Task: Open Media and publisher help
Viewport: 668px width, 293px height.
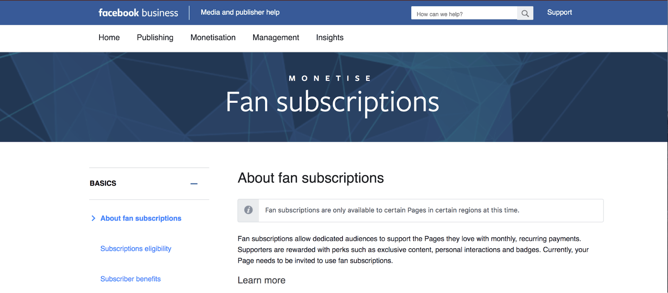Action: [x=240, y=12]
